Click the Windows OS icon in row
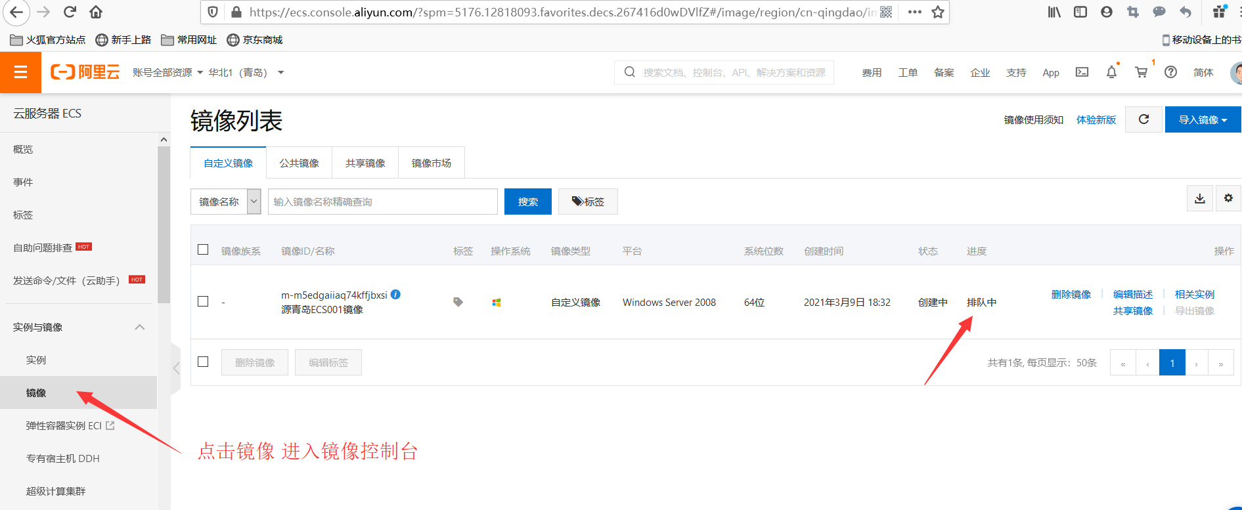The height and width of the screenshot is (510, 1242). coord(497,303)
